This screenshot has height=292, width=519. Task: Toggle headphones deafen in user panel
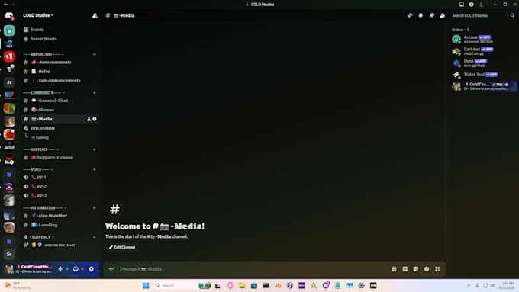pyautogui.click(x=76, y=269)
